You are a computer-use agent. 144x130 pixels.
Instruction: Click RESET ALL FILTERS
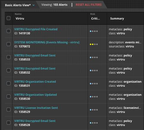coord(88,5)
